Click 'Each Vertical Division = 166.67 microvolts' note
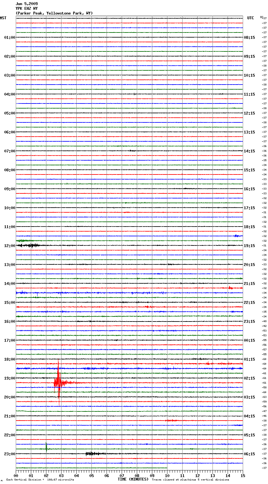 (40, 480)
